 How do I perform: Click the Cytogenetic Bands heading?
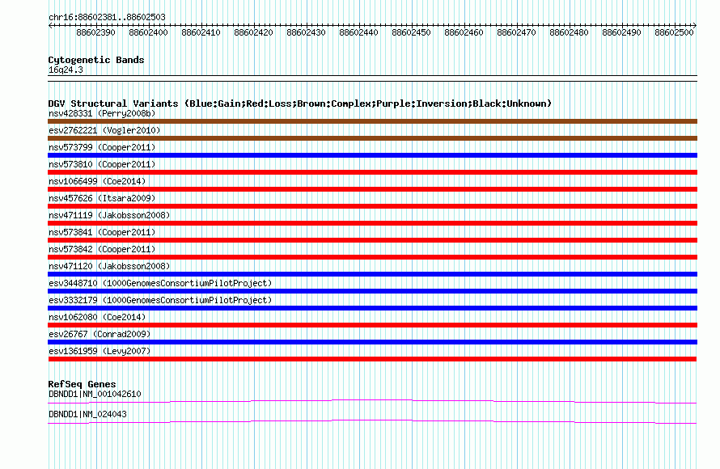[x=96, y=60]
